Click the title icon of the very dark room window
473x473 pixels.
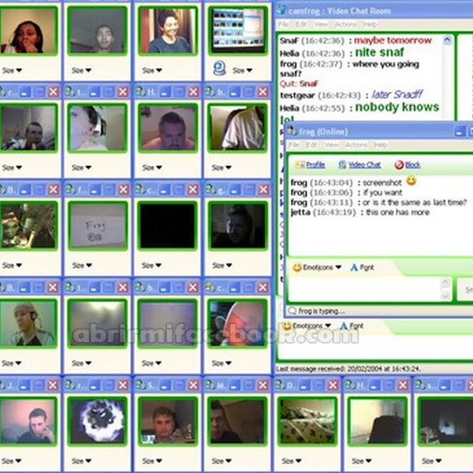click(420, 385)
